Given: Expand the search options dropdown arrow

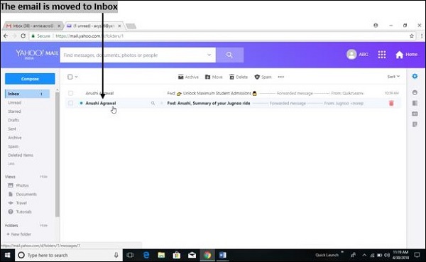Looking at the screenshot, I should (x=209, y=55).
